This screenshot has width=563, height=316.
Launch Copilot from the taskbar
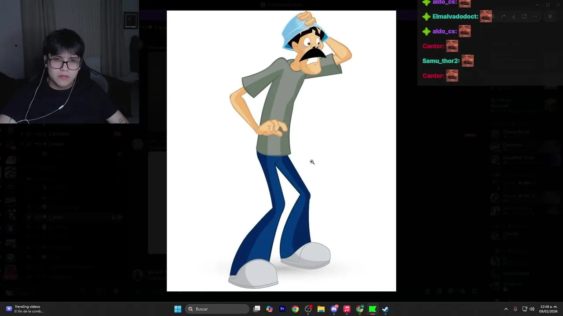click(x=270, y=309)
